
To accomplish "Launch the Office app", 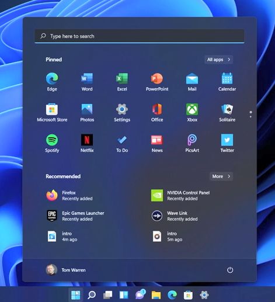I will [157, 113].
